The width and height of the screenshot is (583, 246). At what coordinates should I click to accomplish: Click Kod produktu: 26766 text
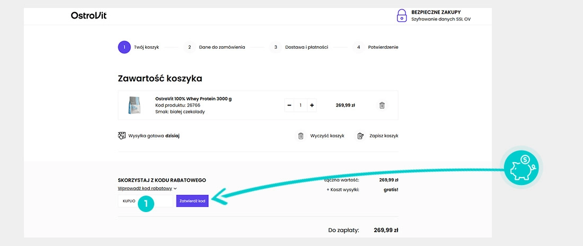click(x=178, y=106)
